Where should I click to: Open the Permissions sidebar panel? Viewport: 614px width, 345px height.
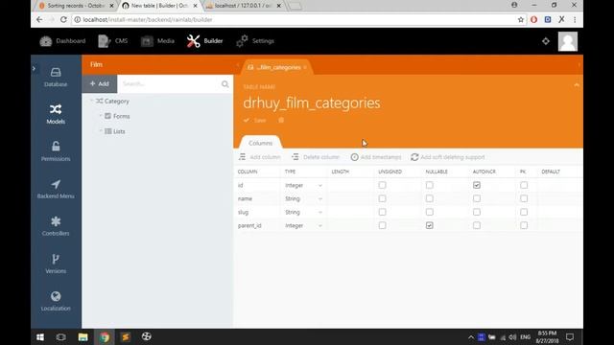(56, 151)
